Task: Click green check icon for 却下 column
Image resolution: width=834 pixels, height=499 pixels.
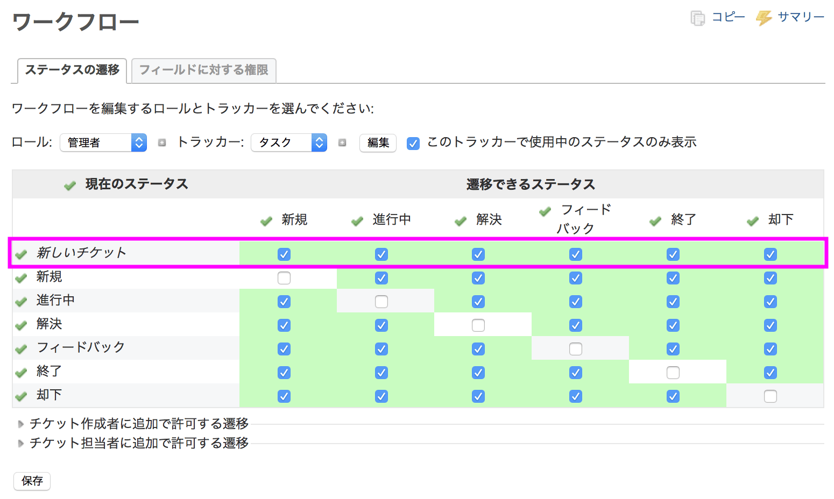Action: pos(753,221)
